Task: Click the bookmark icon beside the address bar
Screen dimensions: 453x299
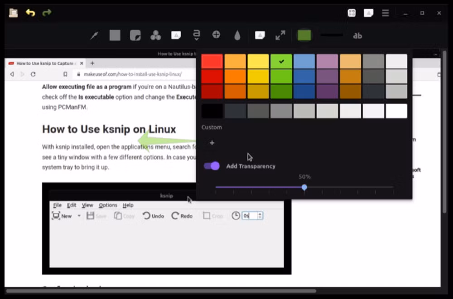Action: [65, 74]
